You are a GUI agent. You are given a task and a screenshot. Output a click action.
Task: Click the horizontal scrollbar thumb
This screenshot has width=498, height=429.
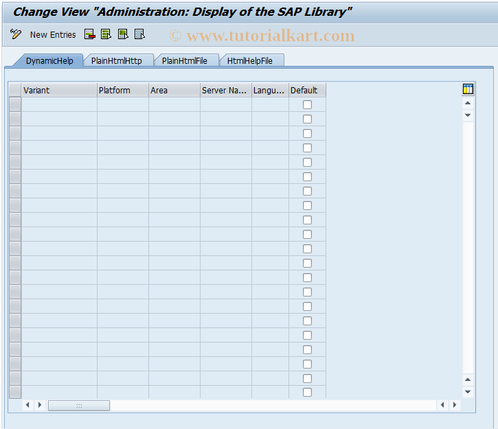[x=79, y=405]
